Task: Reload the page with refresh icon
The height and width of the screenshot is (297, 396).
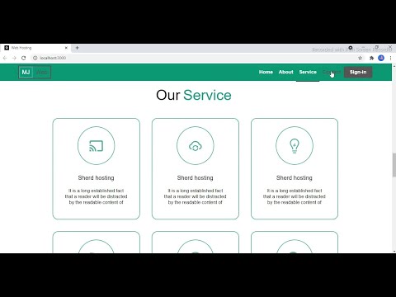Action: [24, 58]
